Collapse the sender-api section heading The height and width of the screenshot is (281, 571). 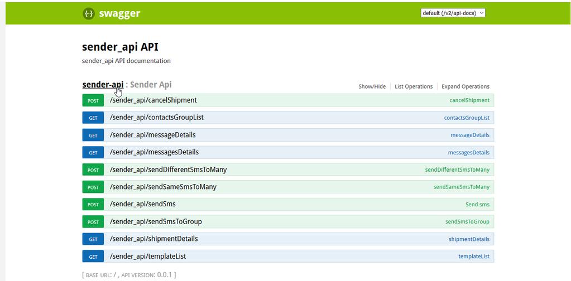pyautogui.click(x=103, y=84)
